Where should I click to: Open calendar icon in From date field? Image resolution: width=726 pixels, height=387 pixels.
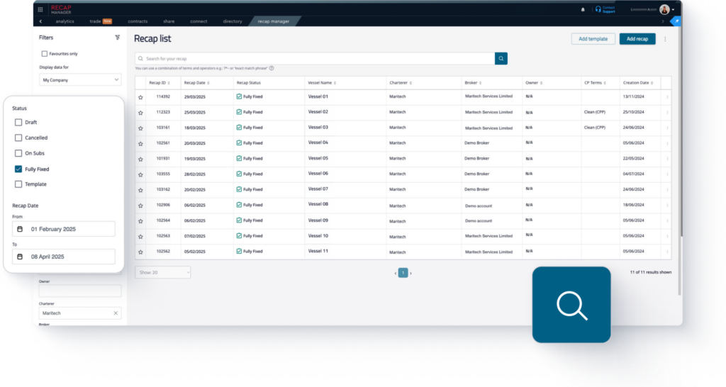click(x=20, y=229)
